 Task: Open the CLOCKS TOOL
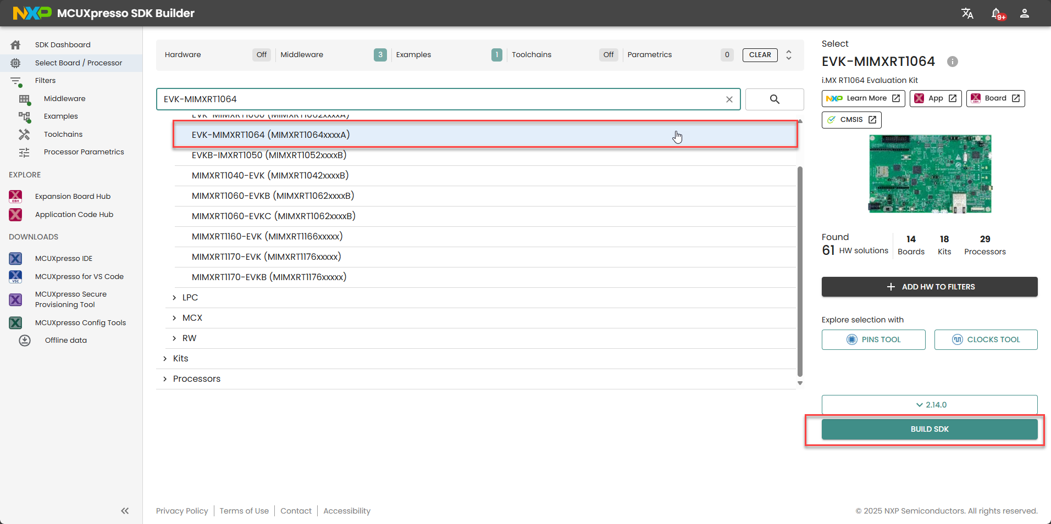tap(986, 339)
